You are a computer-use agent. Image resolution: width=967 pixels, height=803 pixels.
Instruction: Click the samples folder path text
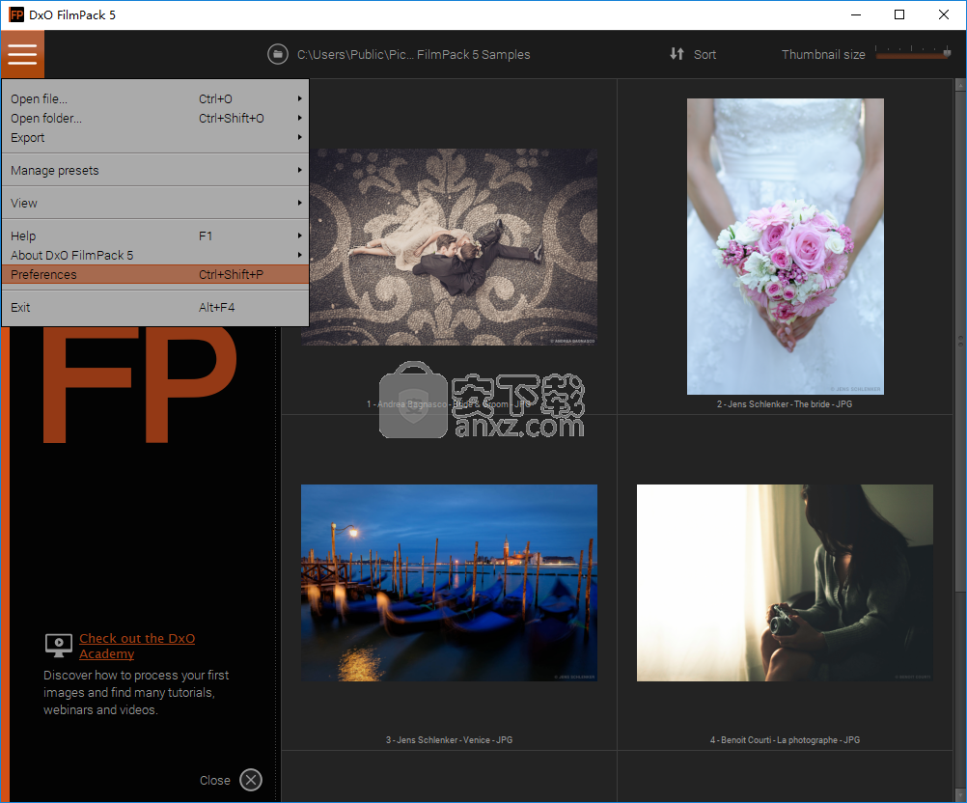(413, 54)
